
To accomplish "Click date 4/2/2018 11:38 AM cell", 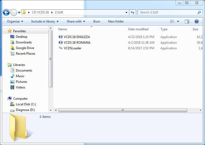I will click(141, 43).
